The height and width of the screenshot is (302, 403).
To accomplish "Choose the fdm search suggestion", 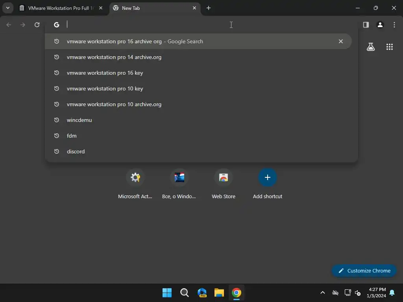I will click(x=198, y=136).
